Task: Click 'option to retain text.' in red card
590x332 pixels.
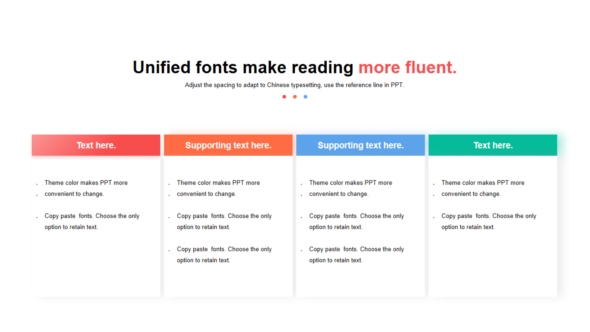Action: (x=71, y=227)
